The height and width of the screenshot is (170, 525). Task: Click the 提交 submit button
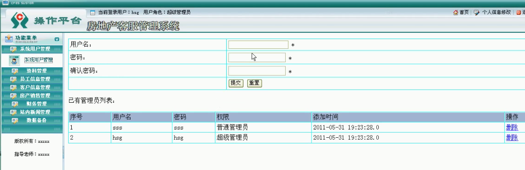236,83
